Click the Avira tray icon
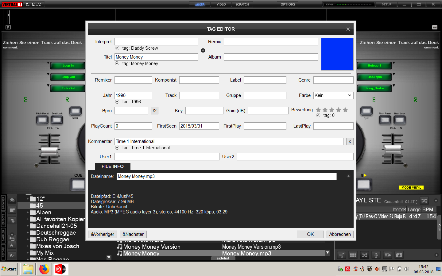442x276 pixels. tap(348, 269)
